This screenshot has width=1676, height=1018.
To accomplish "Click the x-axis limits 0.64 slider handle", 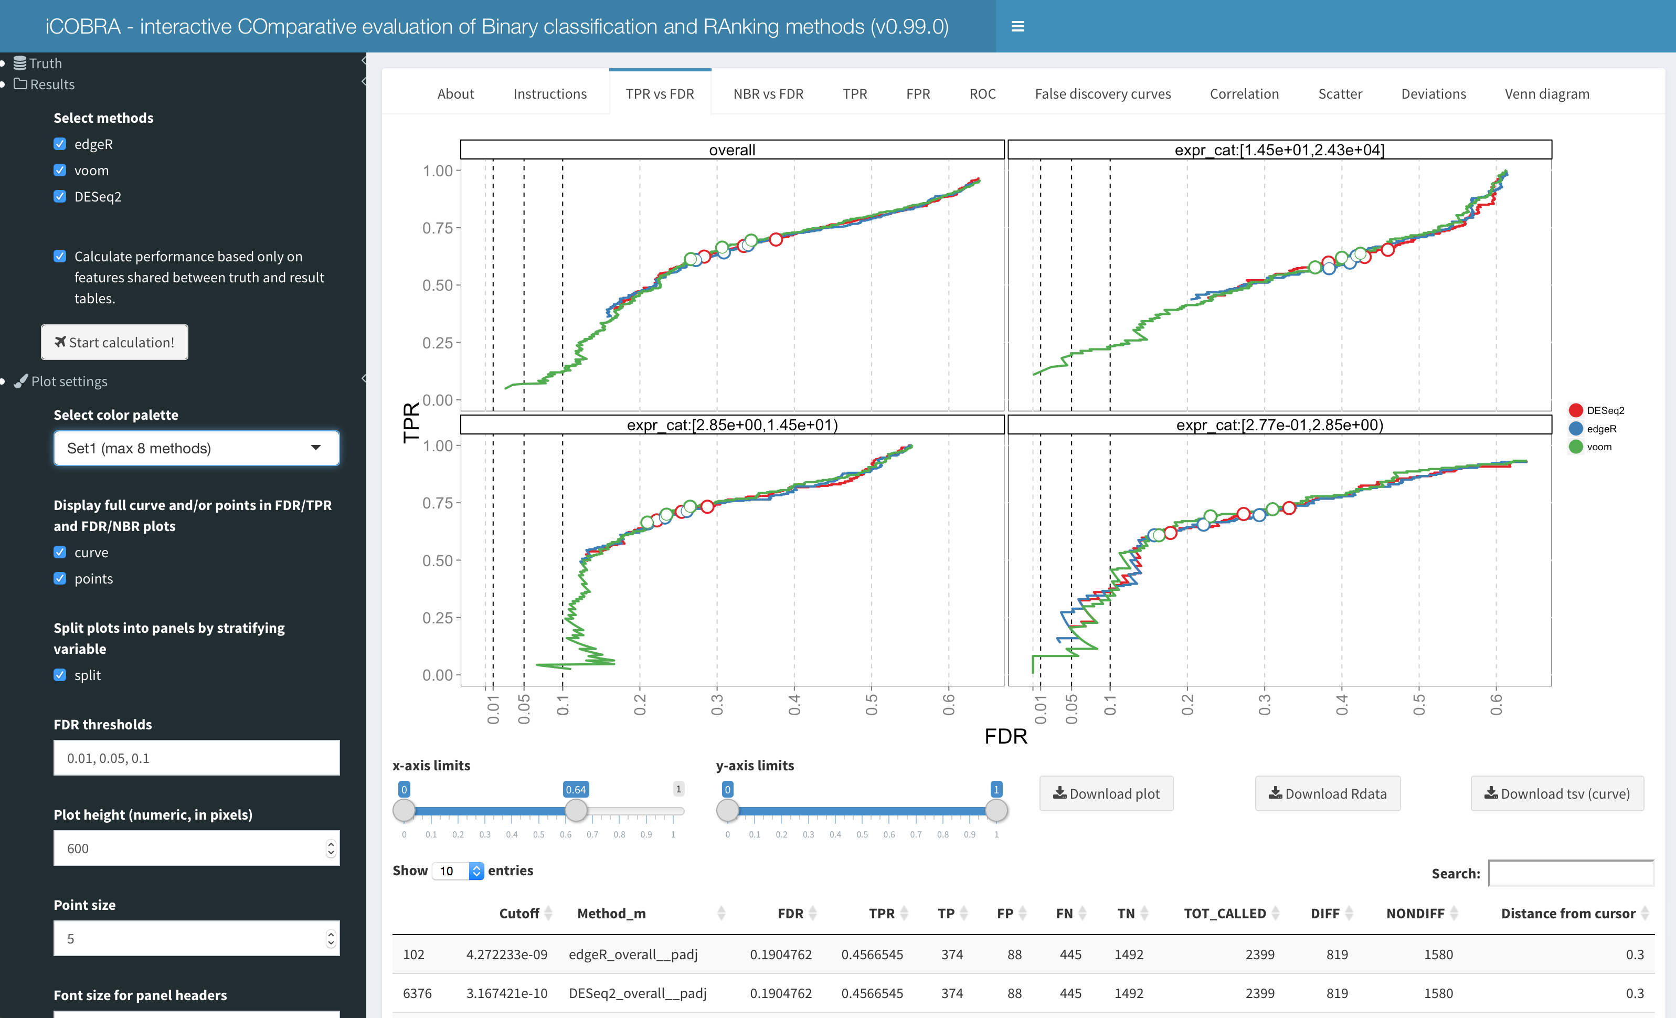I will [576, 810].
